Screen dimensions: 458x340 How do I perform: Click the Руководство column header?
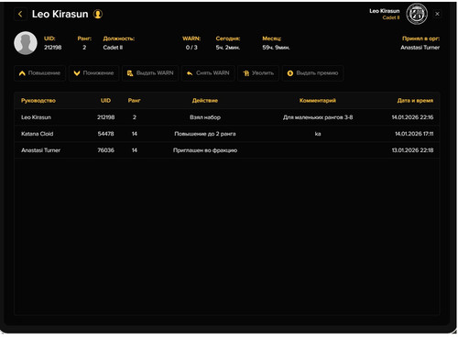point(38,101)
